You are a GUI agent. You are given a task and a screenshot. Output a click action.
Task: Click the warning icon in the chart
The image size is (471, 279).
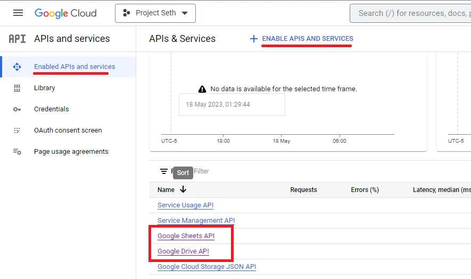202,89
